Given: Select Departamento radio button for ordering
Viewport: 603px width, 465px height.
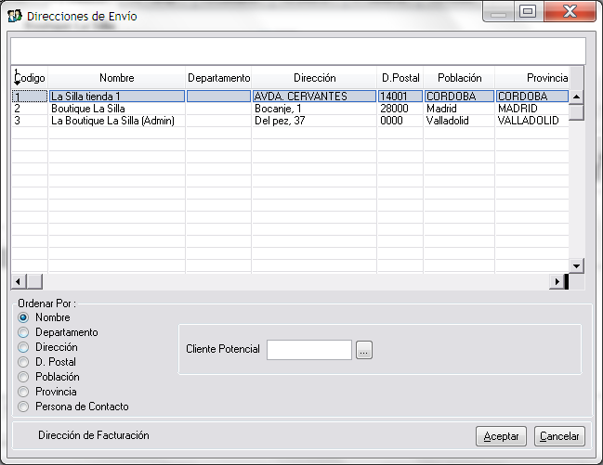Looking at the screenshot, I should click(23, 332).
